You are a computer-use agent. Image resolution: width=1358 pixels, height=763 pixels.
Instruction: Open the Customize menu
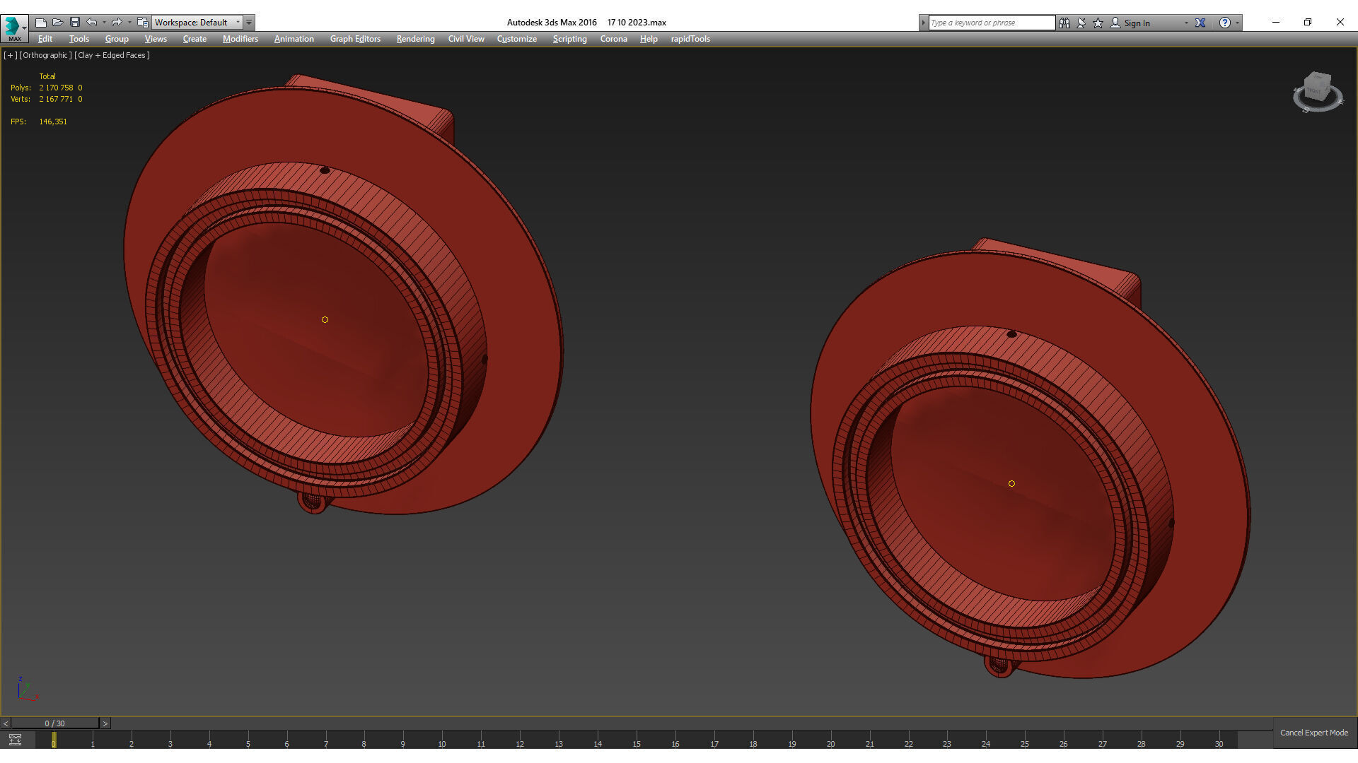(x=517, y=39)
